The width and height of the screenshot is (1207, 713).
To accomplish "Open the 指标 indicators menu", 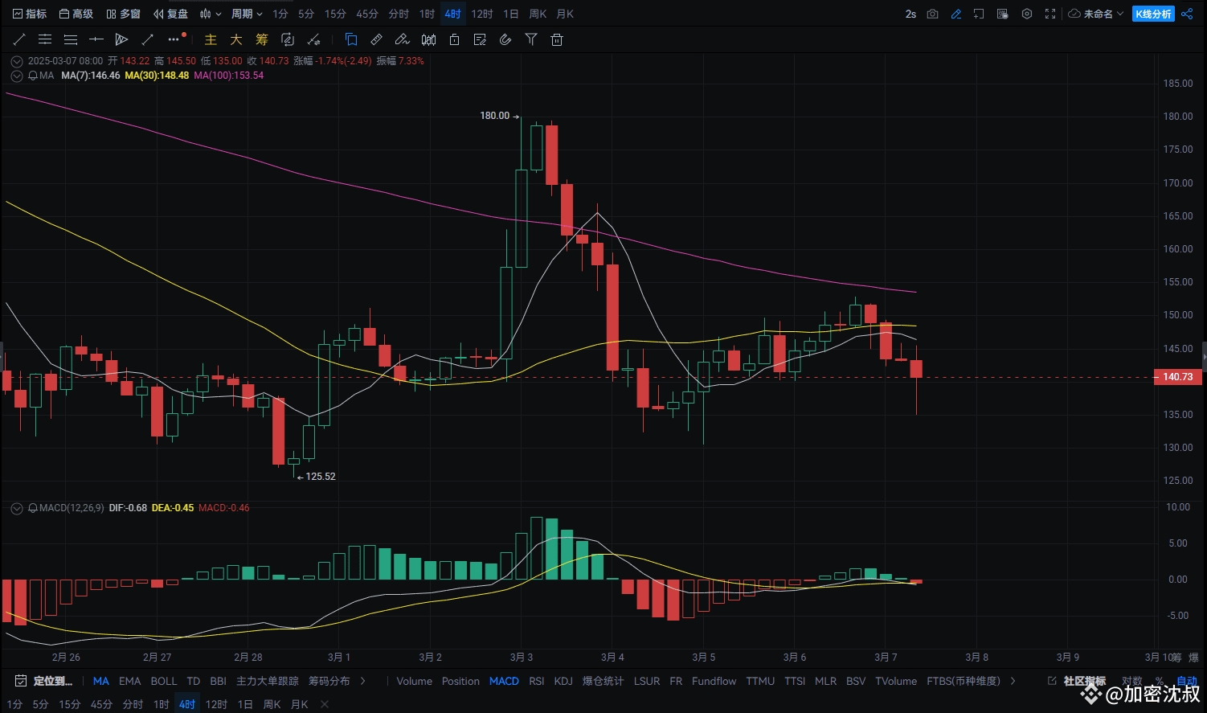I will click(30, 14).
